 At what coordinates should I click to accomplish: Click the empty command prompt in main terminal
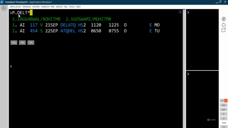[11, 66]
